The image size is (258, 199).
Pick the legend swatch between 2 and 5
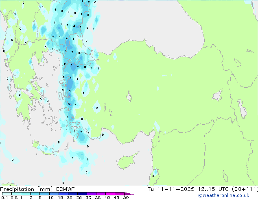click(35, 194)
